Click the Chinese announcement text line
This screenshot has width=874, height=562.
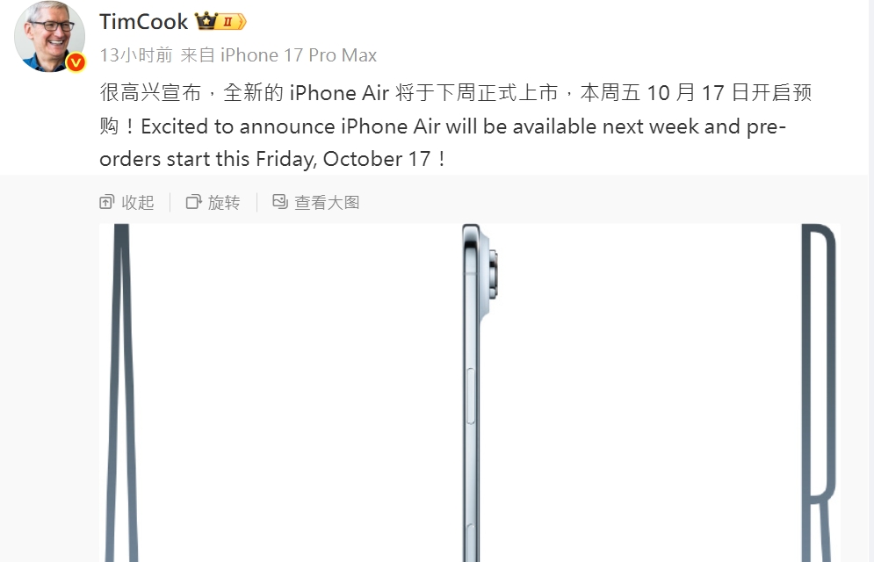click(455, 92)
